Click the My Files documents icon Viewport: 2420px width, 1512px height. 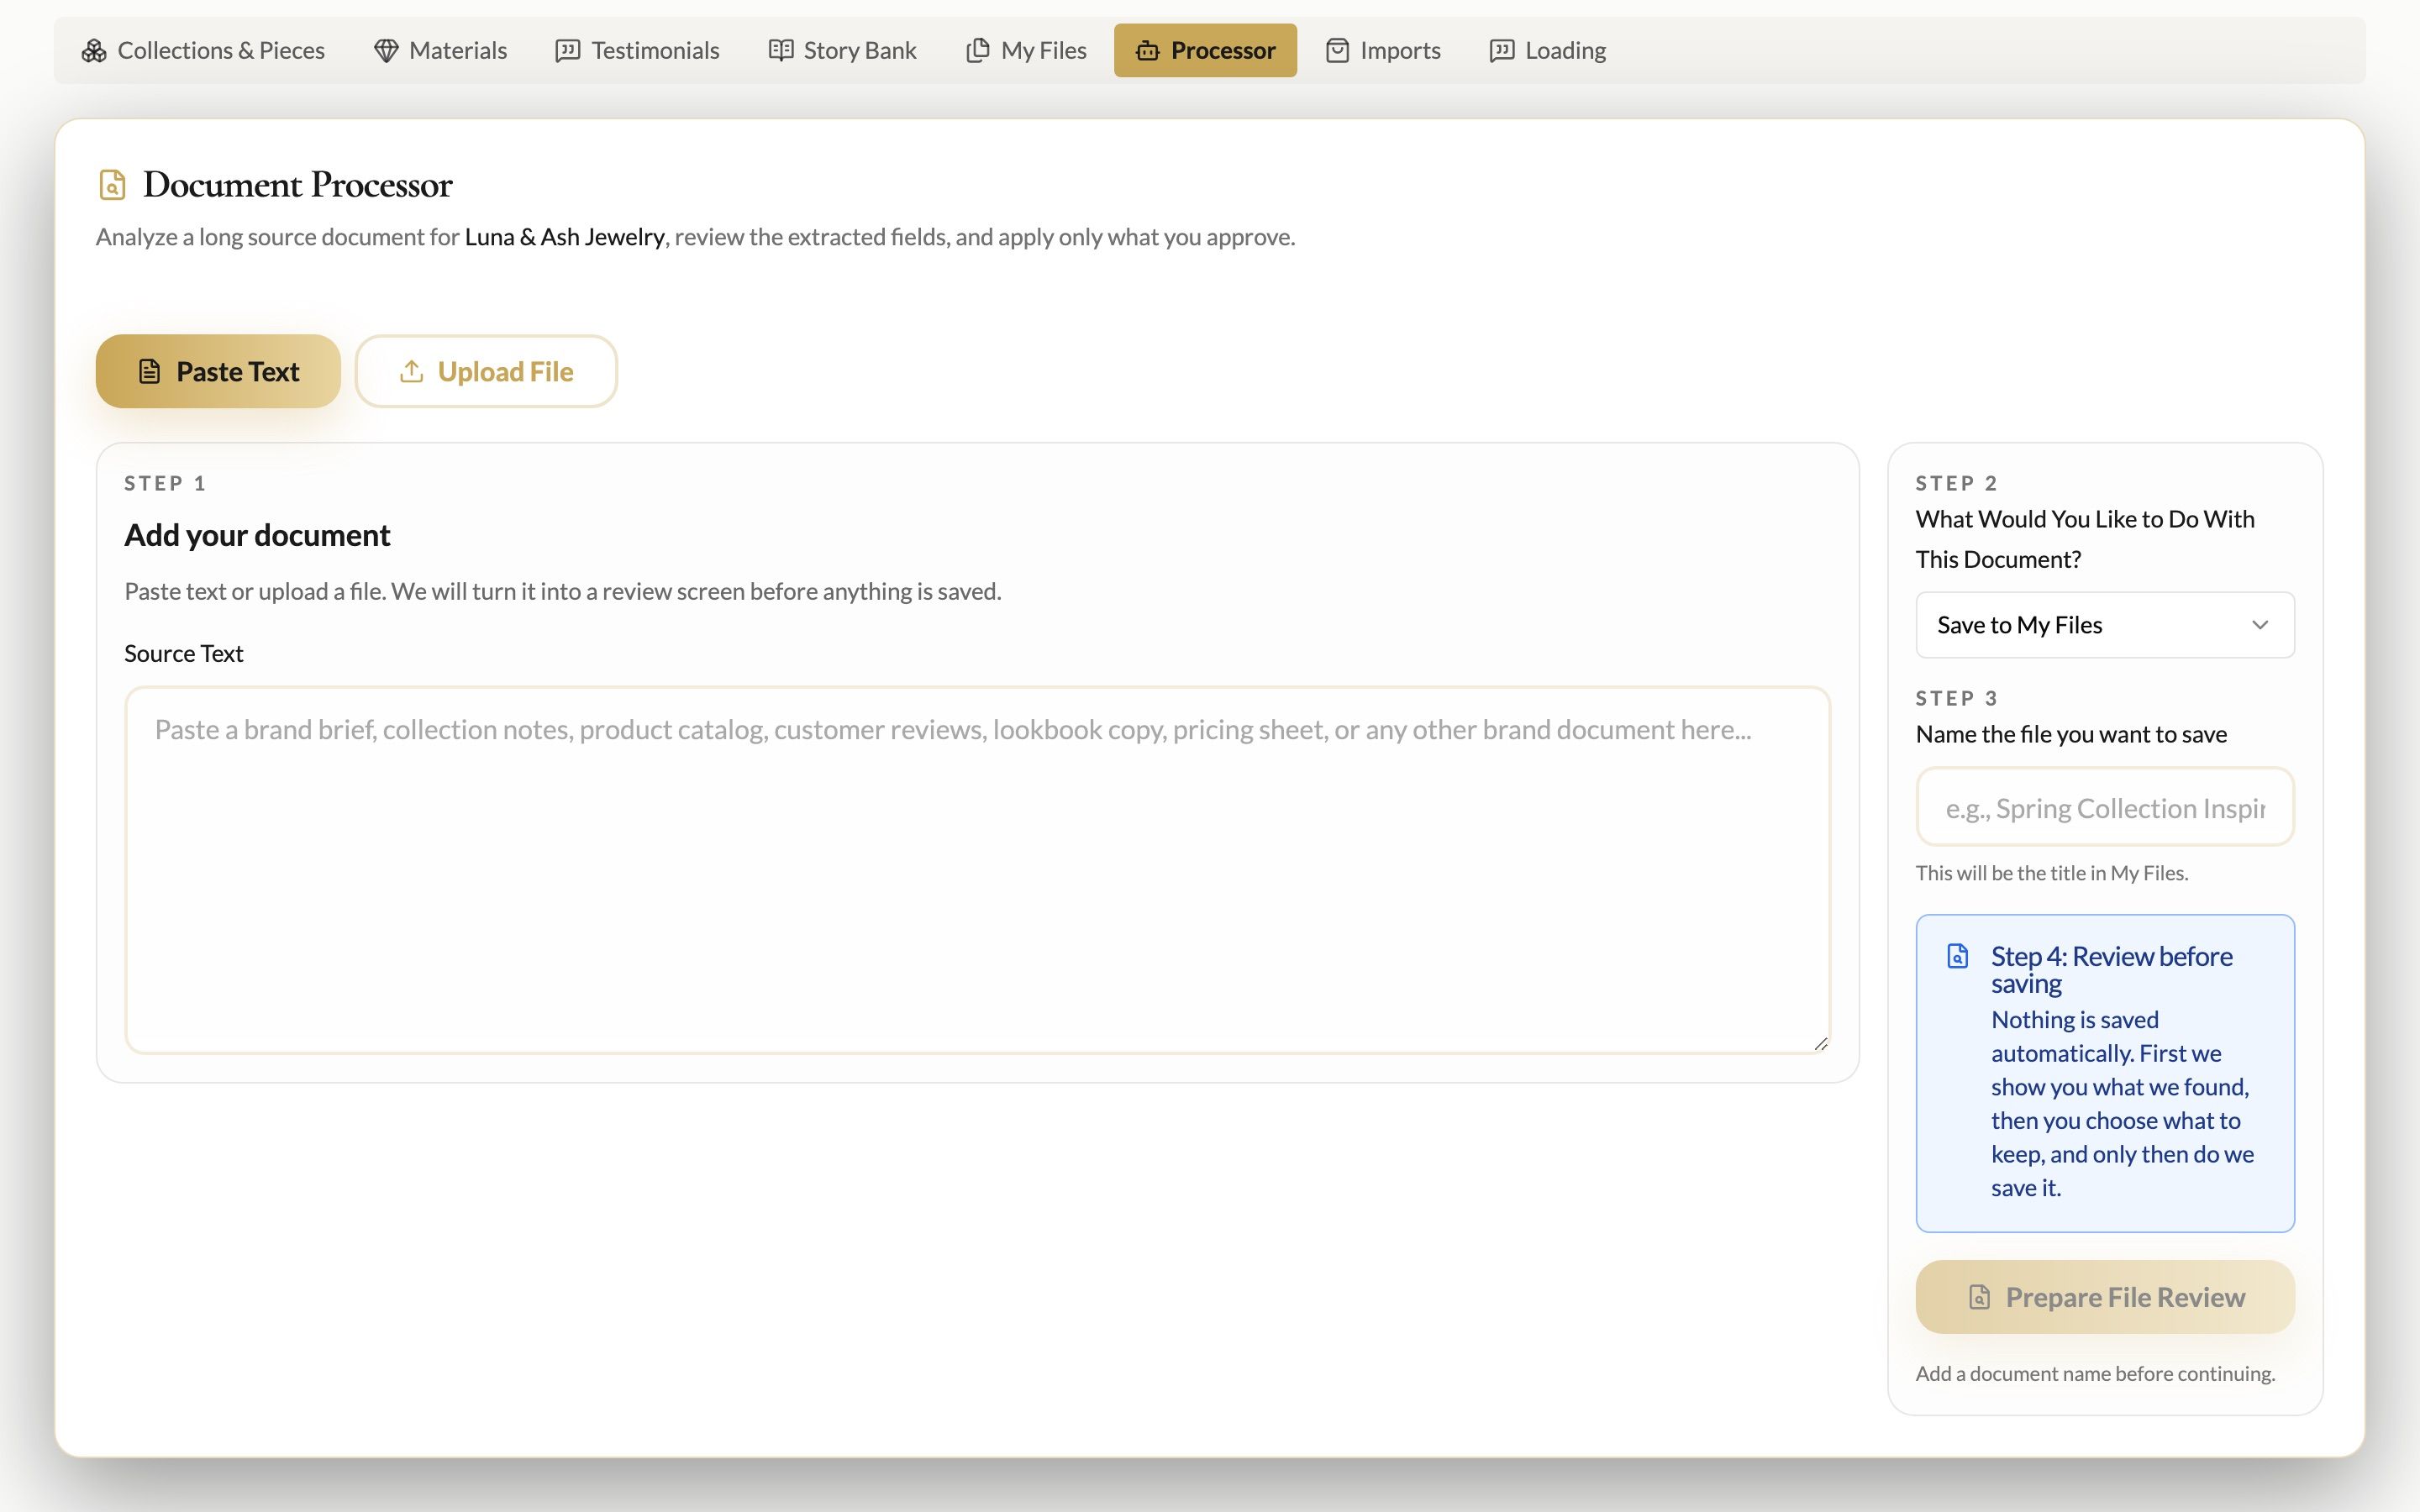pos(978,50)
